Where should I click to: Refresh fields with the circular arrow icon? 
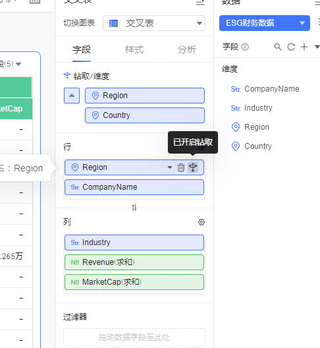point(291,47)
